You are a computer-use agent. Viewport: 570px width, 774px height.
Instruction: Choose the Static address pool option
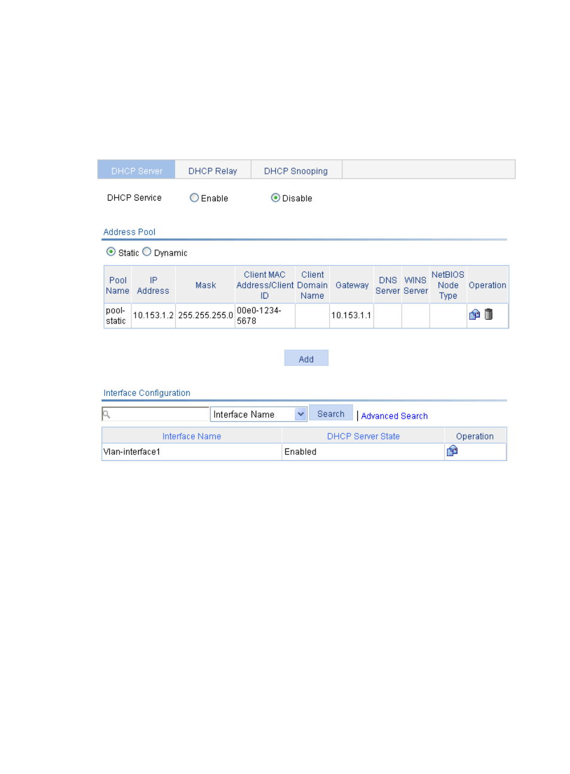pos(111,252)
